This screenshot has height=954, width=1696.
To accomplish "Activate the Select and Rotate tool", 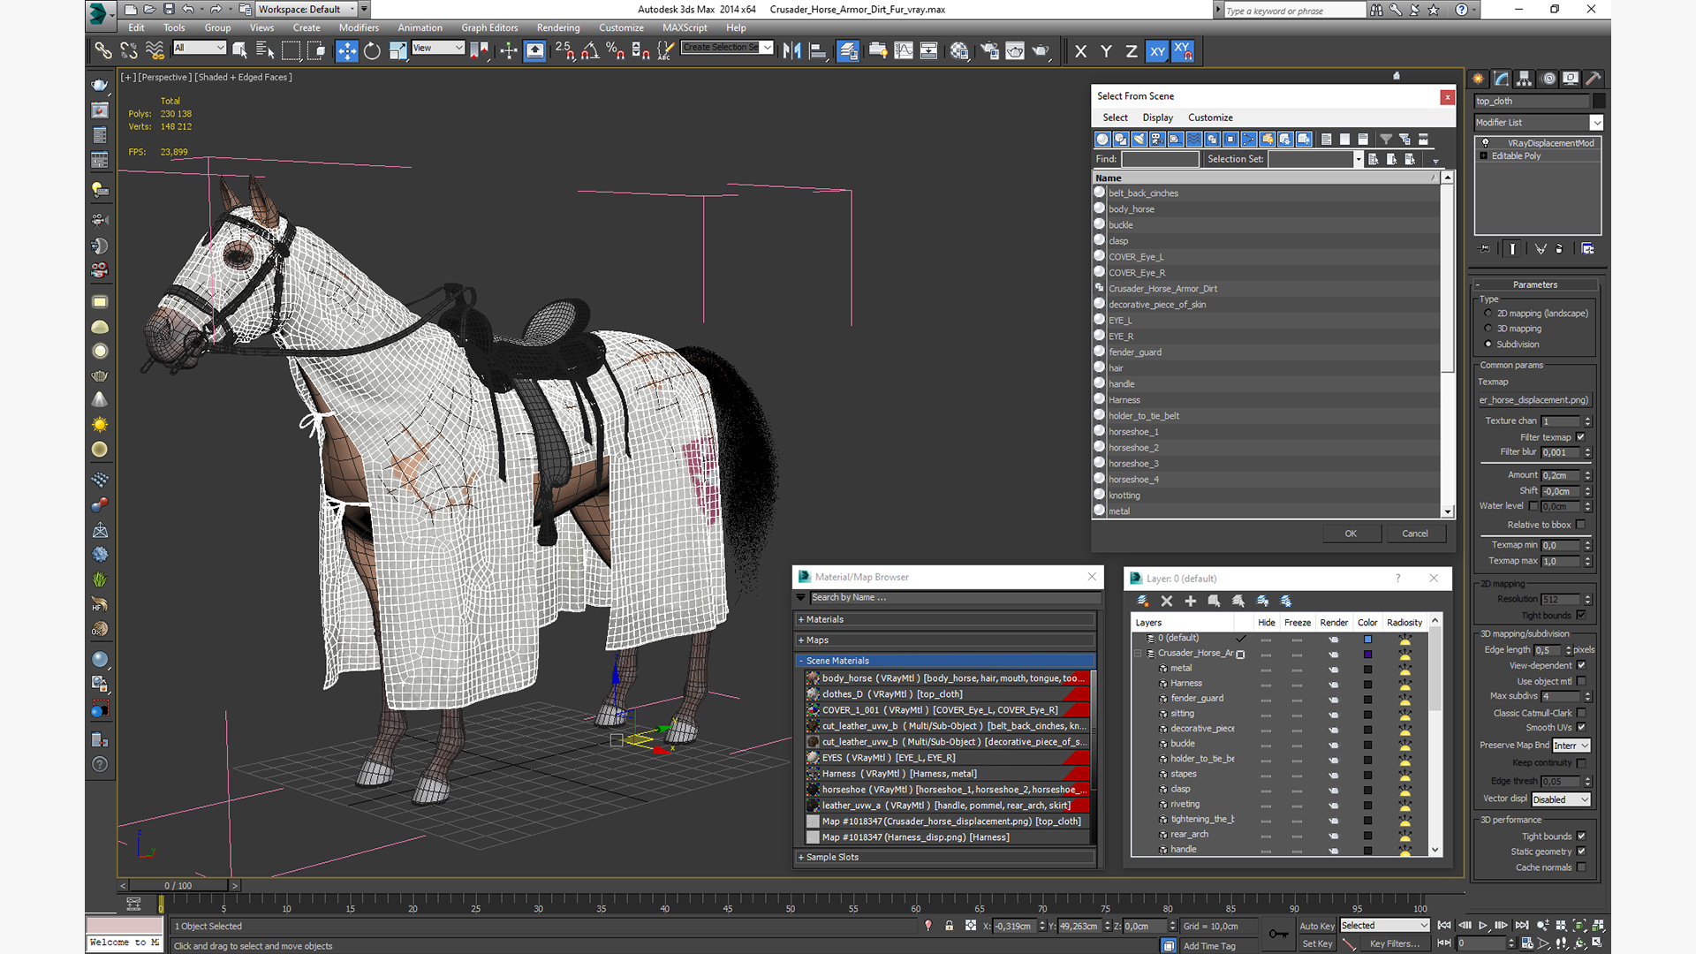I will pos(372,51).
